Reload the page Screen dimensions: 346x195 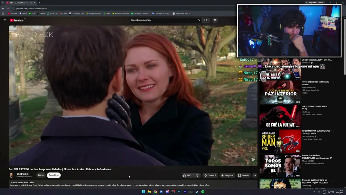pyautogui.click(x=8, y=8)
